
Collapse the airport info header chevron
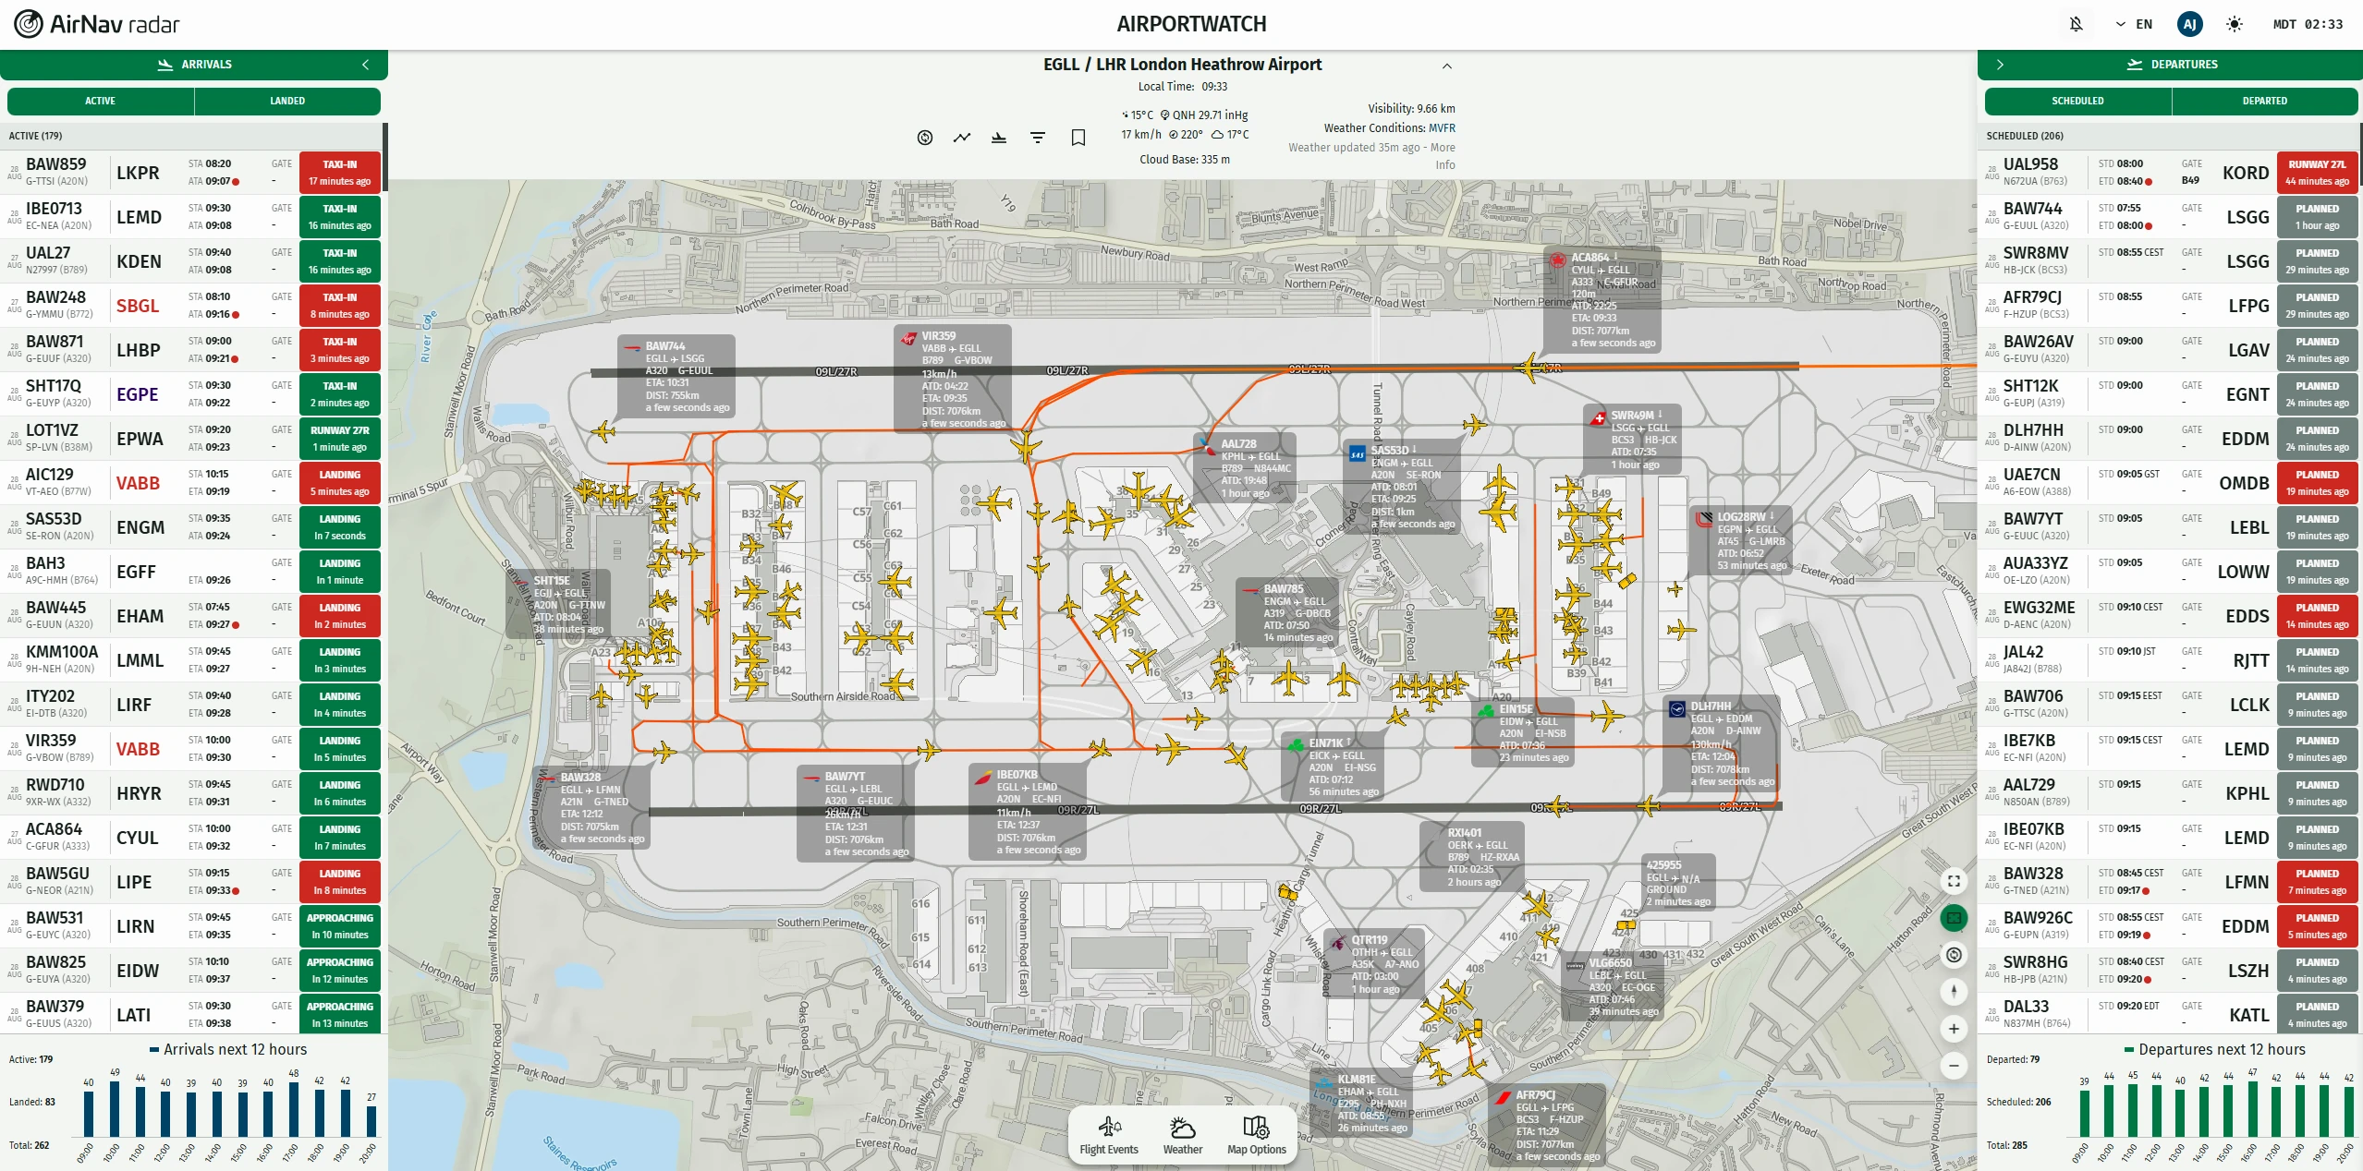click(x=1447, y=66)
